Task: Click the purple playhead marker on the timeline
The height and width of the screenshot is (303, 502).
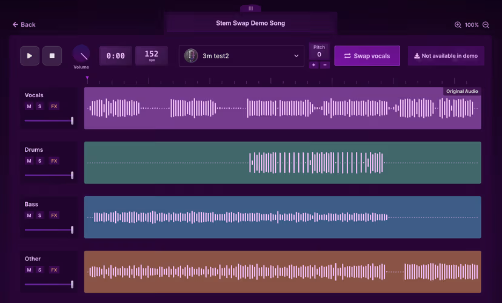Action: [x=87, y=78]
